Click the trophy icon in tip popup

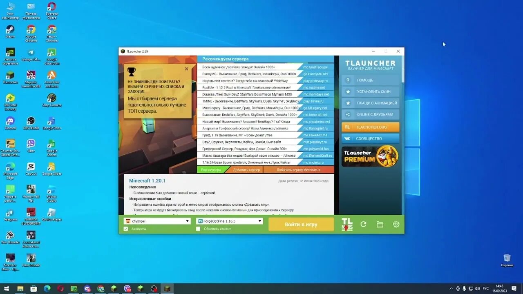click(x=131, y=71)
